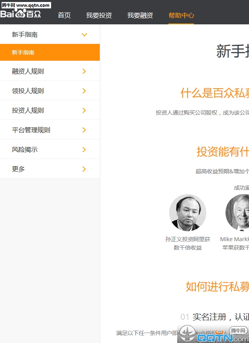Click arrow next to 平台管理规则
The height and width of the screenshot is (343, 249).
coord(84,130)
